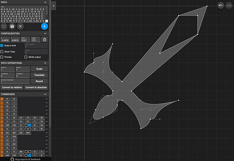Add a new path with blue plus button
The width and height of the screenshot is (234, 161).
tap(44, 26)
